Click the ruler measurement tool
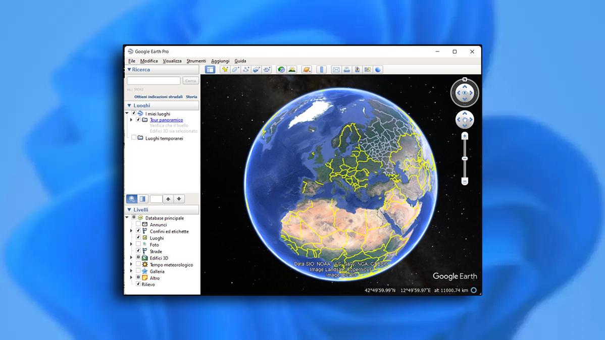This screenshot has width=605, height=340. point(321,70)
